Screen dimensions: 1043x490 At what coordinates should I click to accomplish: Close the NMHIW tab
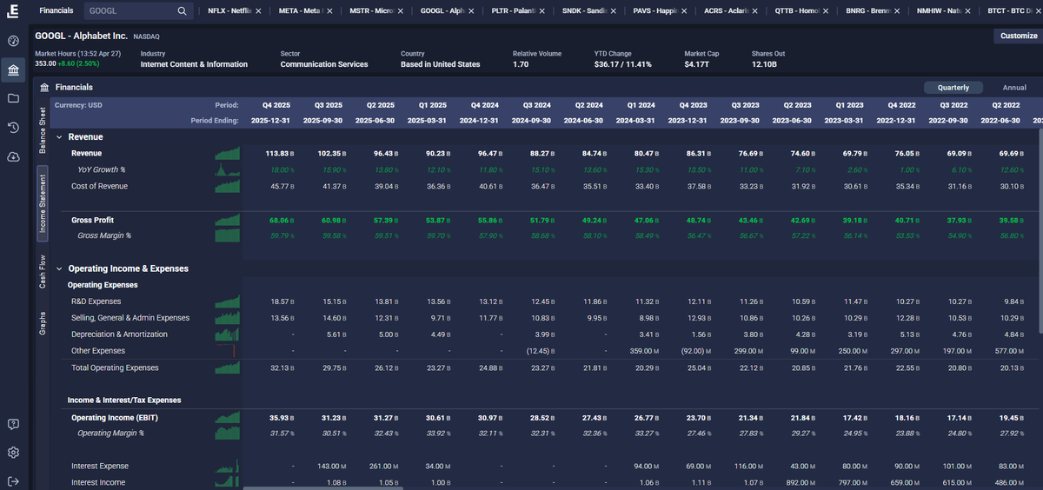[x=967, y=11]
